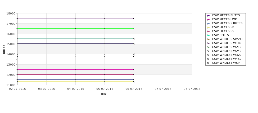258x113 pixels.
Task: Click the 17500 data point on 04-07-2016
Action: coord(75,18)
